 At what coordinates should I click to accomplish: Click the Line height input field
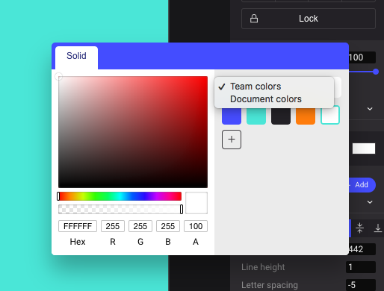361,267
